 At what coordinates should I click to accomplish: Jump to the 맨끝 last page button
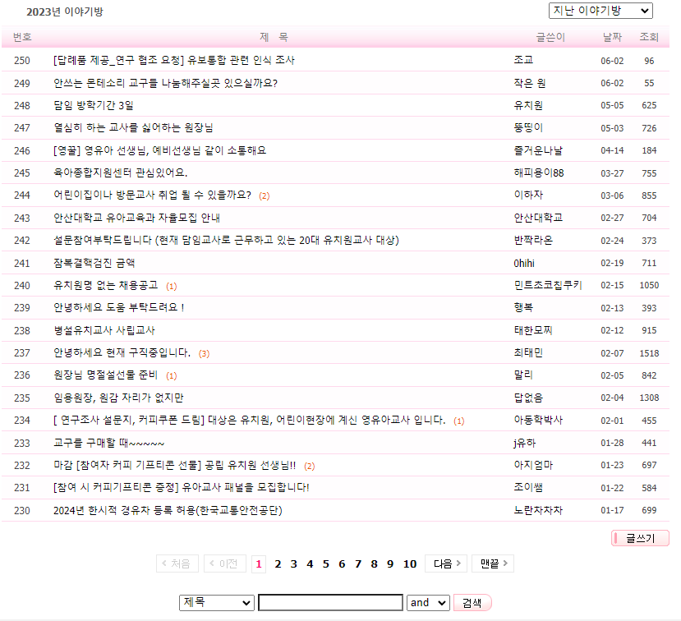pos(493,563)
